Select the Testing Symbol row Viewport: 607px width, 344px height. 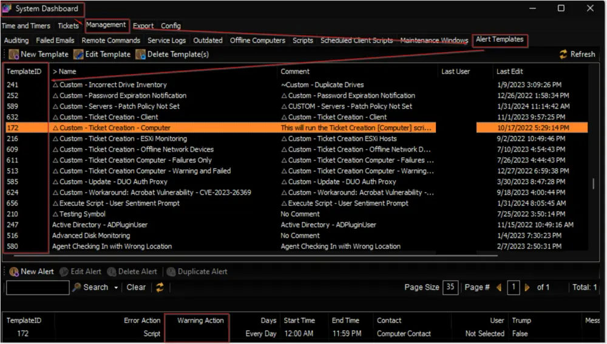click(297, 214)
